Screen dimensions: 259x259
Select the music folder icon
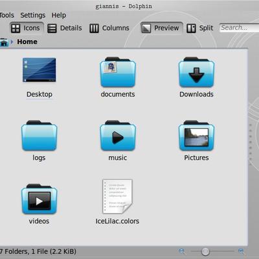tap(118, 135)
